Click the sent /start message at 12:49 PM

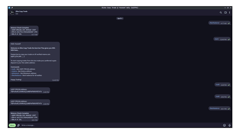pyautogui.click(x=222, y=39)
